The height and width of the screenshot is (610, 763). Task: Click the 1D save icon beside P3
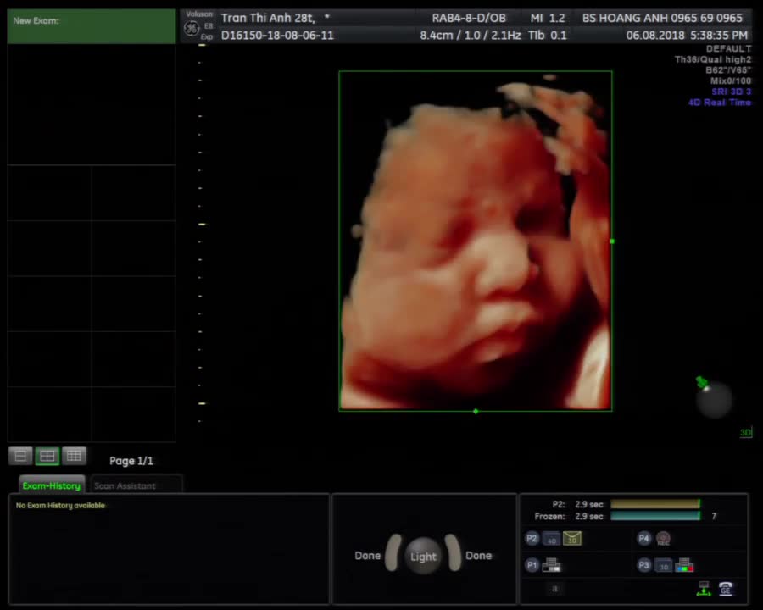click(664, 566)
